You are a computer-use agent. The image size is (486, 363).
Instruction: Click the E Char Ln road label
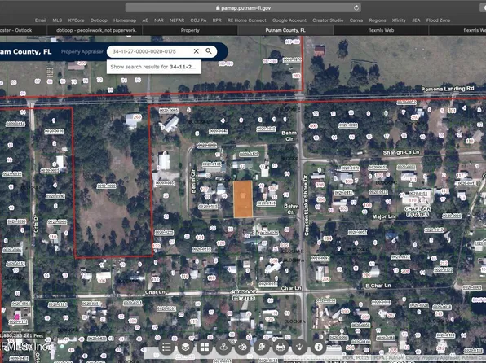pos(378,286)
